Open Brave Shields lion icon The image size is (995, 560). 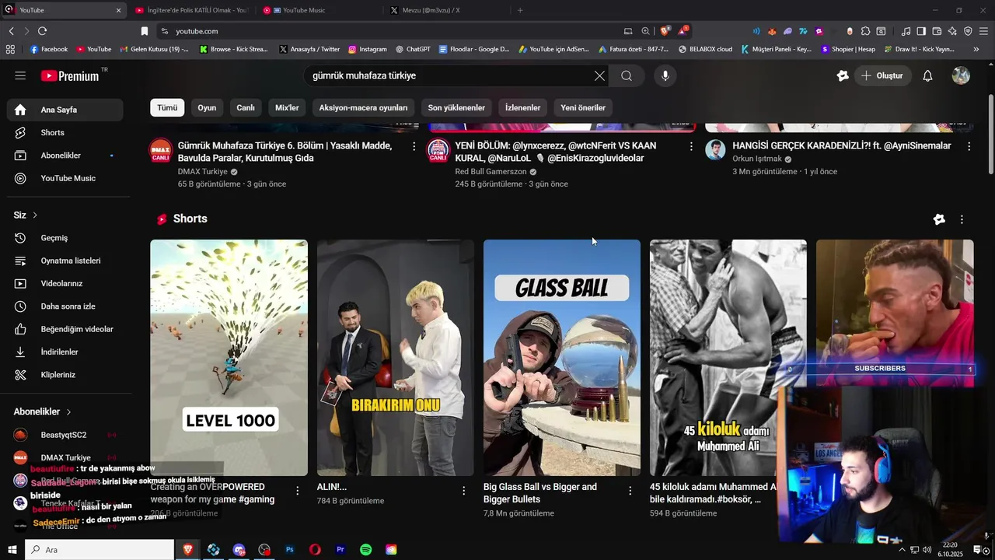(x=665, y=31)
